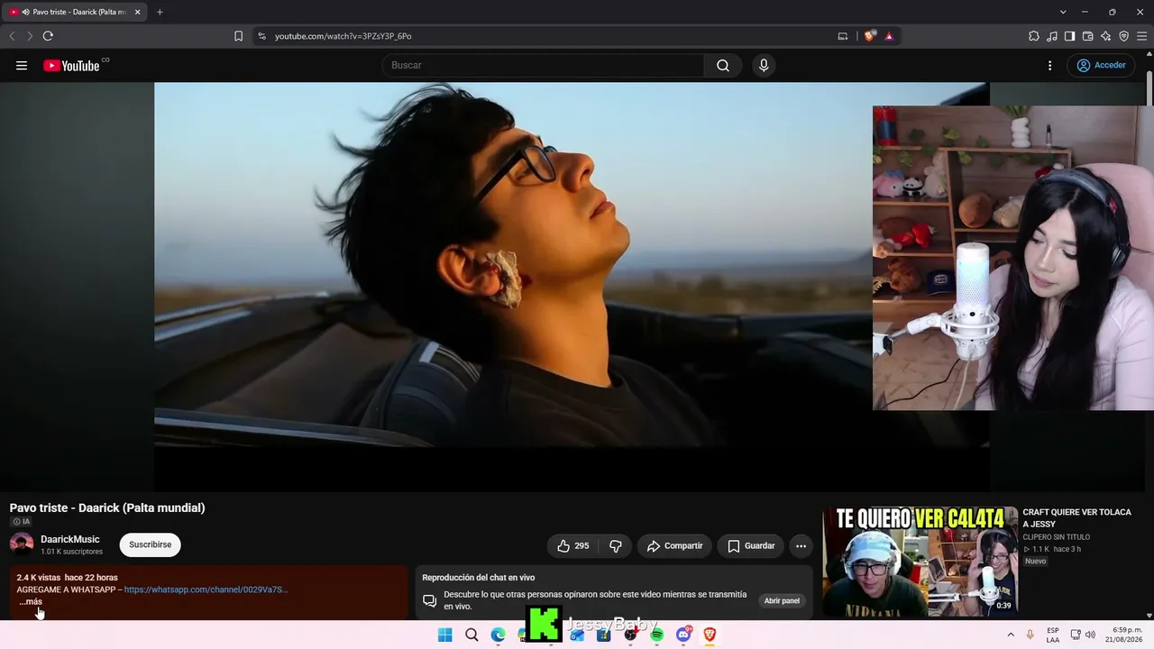Share the video with Compartir
The width and height of the screenshot is (1154, 649).
click(x=675, y=545)
